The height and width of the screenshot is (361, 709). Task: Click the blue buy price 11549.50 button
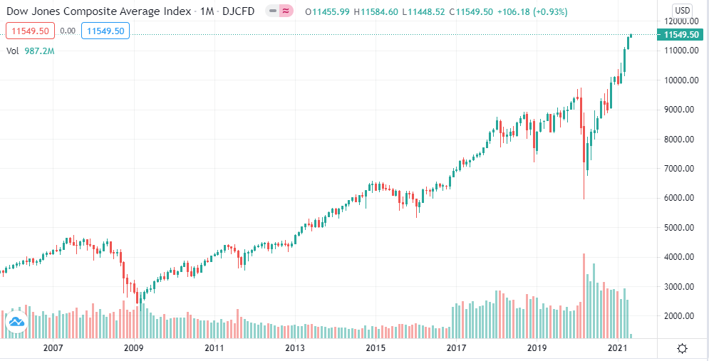pos(104,31)
